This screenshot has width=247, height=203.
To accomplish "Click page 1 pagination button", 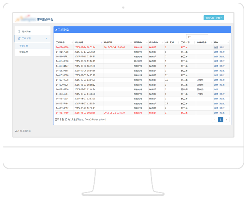I will click(x=220, y=119).
